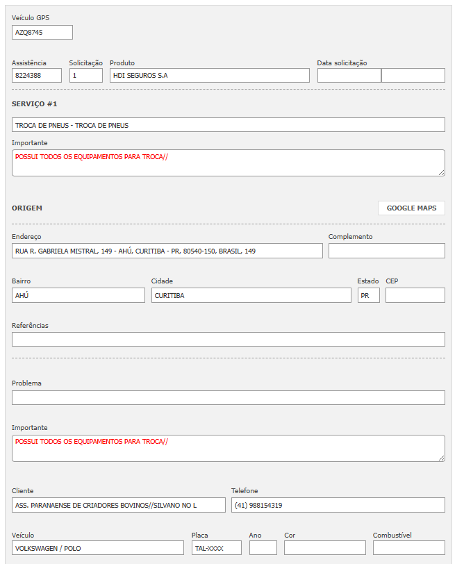
Task: Click the service field reading TROCA DE PNEUS
Action: (228, 125)
